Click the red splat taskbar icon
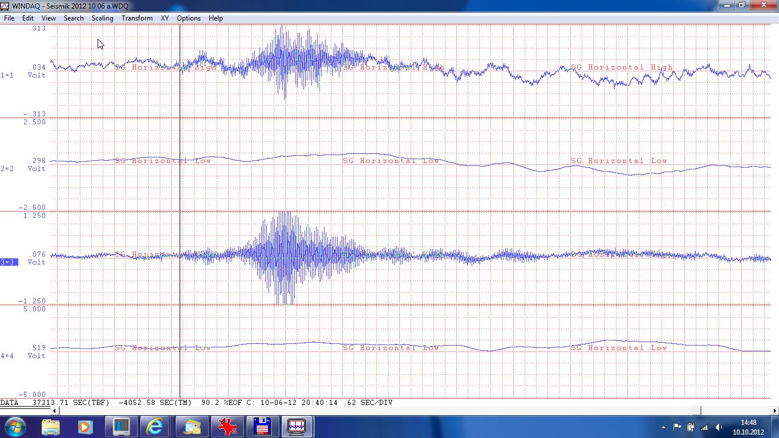 click(227, 427)
